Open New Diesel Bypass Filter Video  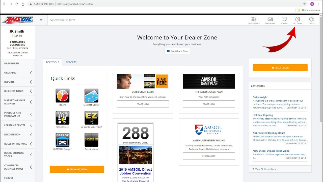click(x=271, y=151)
